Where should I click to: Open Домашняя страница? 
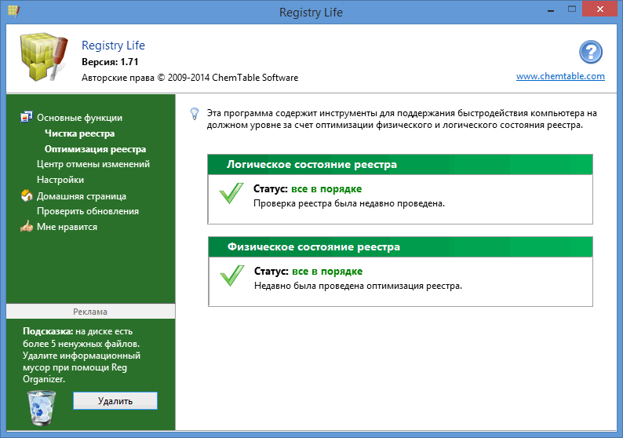coord(82,196)
